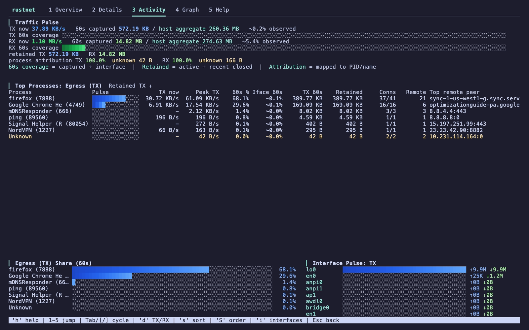Select the yellow Unknown row in Top Processes
529x330 pixels.
point(264,137)
